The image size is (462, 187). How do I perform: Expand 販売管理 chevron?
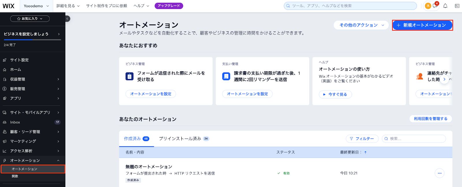point(58,89)
